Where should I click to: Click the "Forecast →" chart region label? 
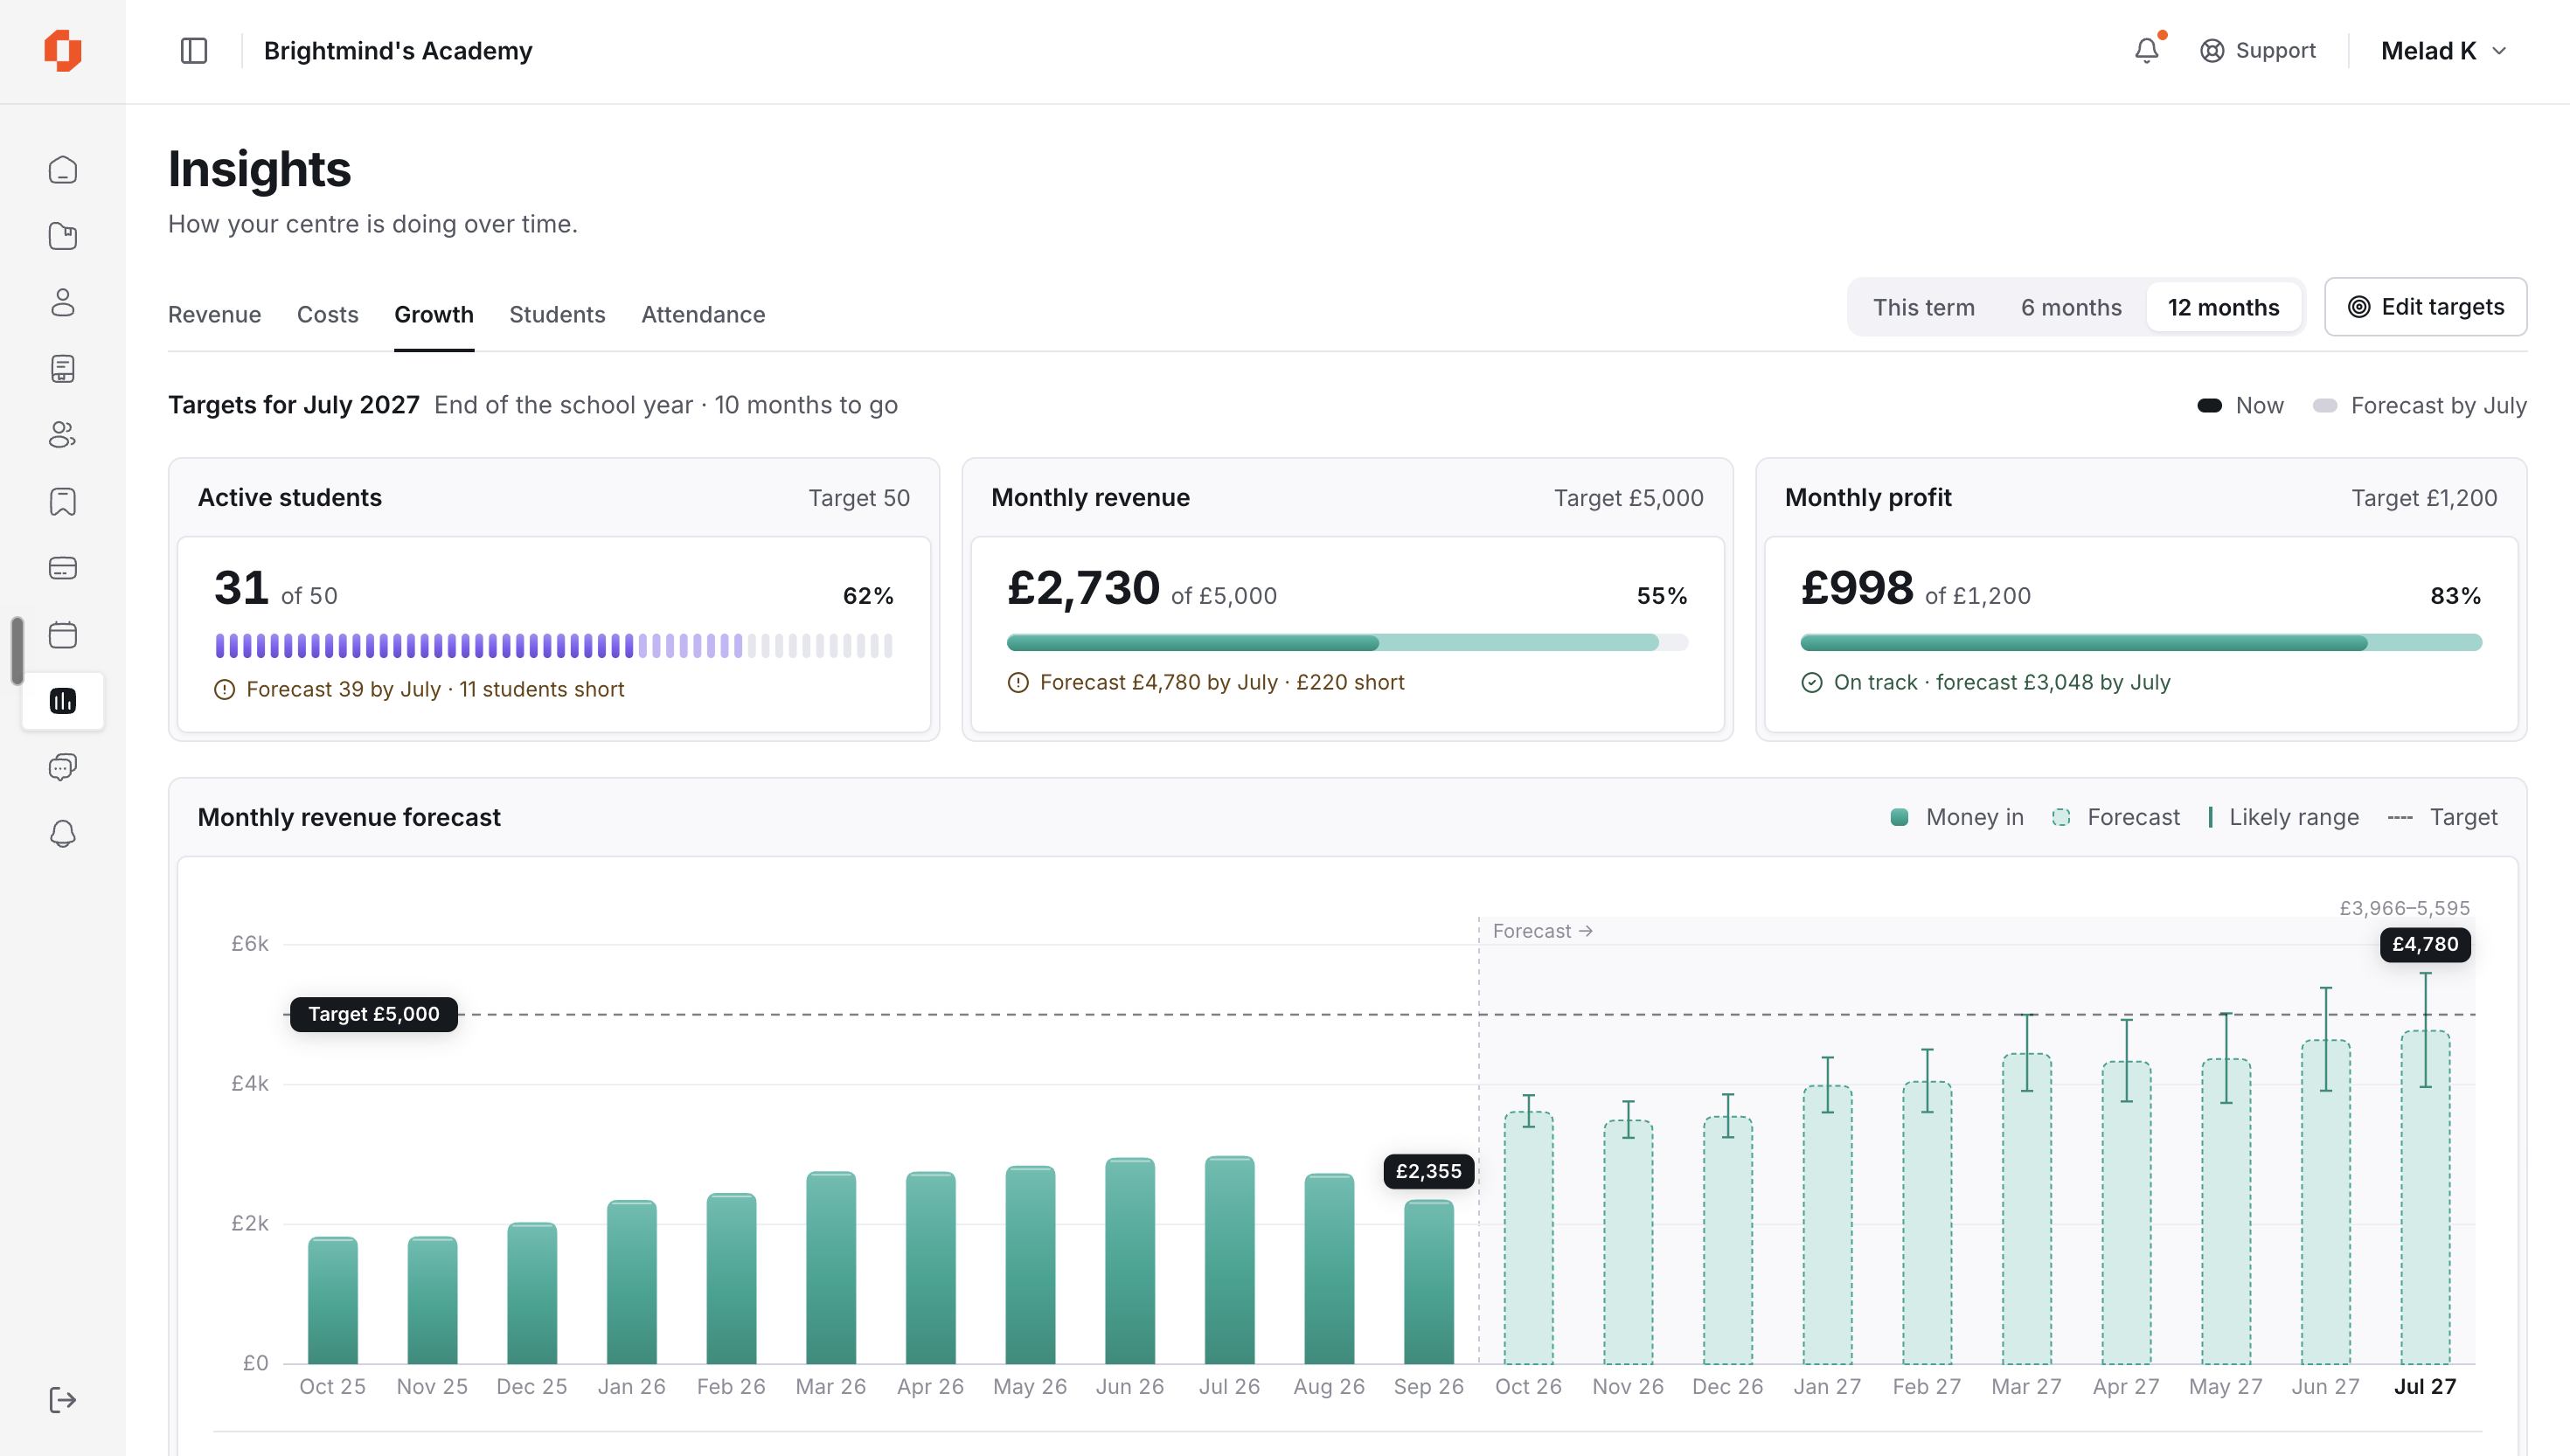tap(1542, 931)
